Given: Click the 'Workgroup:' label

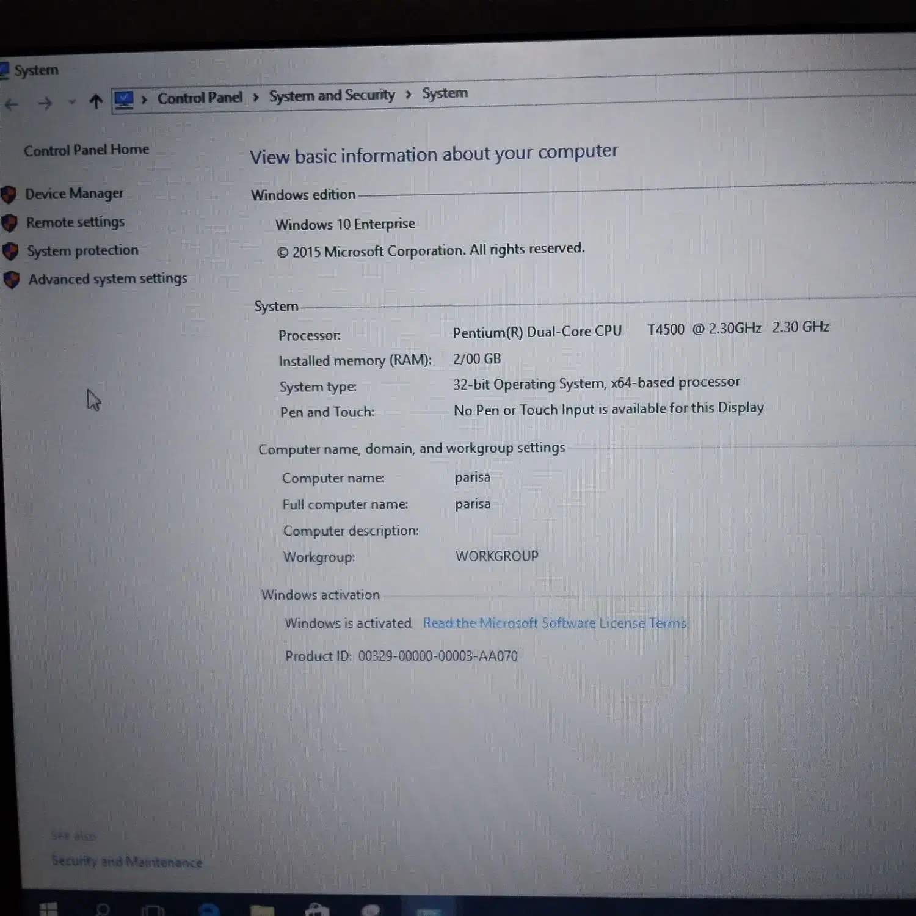Looking at the screenshot, I should (x=319, y=558).
